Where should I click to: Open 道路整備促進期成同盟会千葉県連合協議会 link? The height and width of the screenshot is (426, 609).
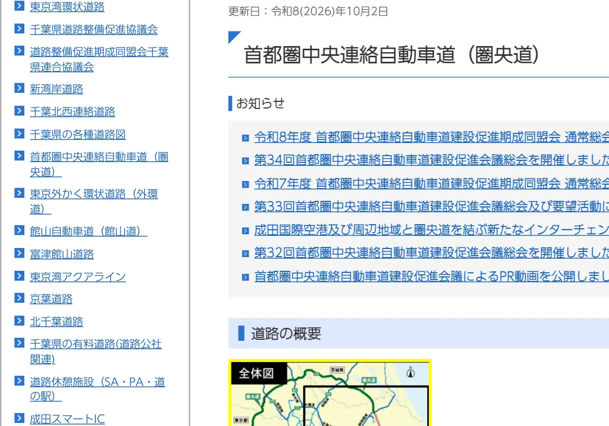[x=99, y=59]
